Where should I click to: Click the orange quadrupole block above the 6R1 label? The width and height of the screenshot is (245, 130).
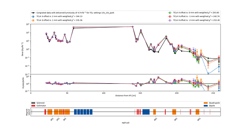tap(197, 112)
